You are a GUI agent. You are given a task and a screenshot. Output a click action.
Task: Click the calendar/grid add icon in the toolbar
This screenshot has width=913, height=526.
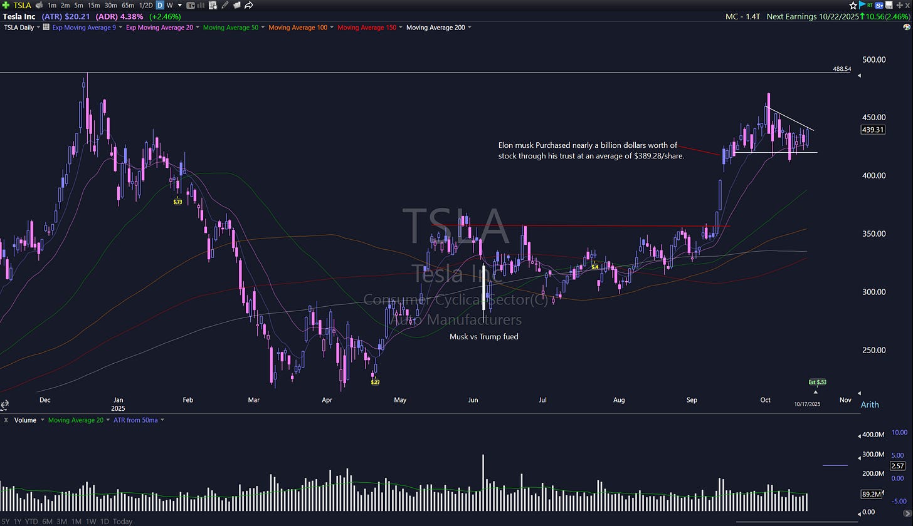[x=213, y=5]
